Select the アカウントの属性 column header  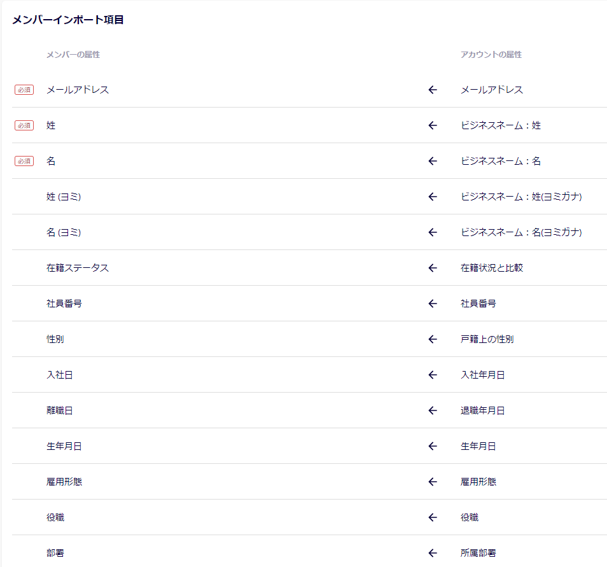pyautogui.click(x=491, y=55)
